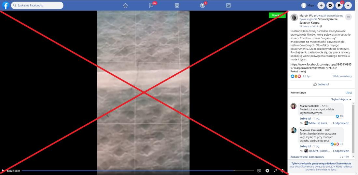View the 19 reactions on Marzena's comment
This screenshot has width=358, height=175.
click(x=339, y=116)
